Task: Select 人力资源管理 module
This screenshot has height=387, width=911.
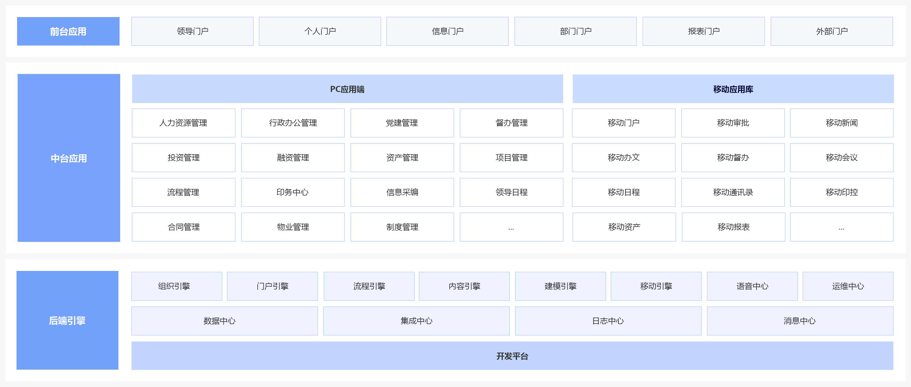Action: click(183, 123)
